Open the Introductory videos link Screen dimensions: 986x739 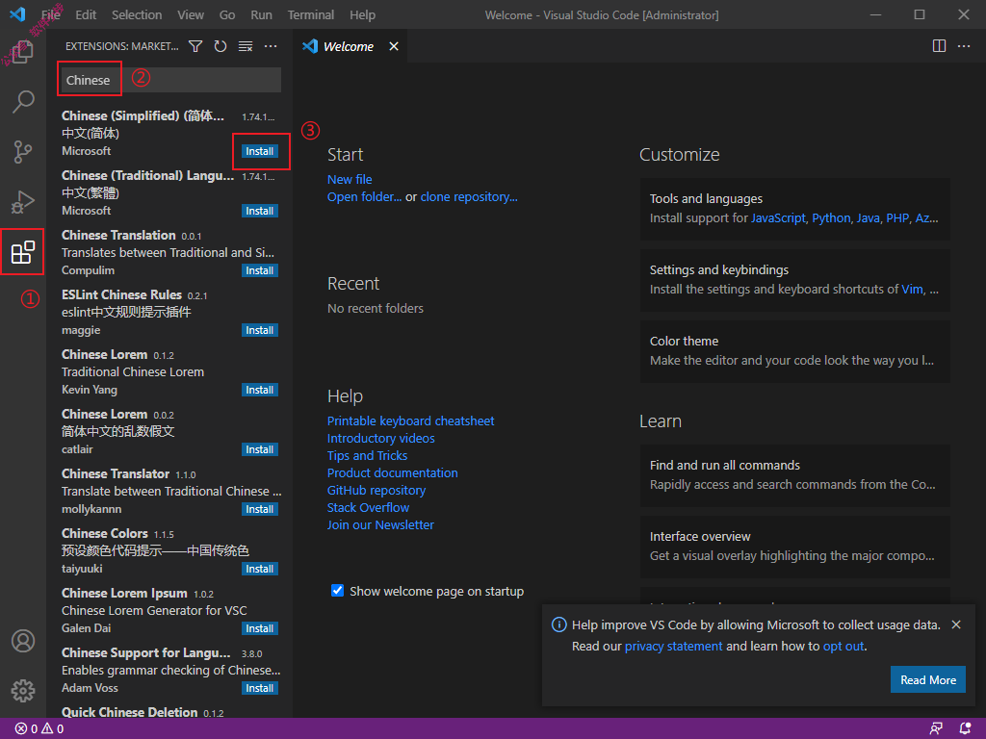click(381, 439)
